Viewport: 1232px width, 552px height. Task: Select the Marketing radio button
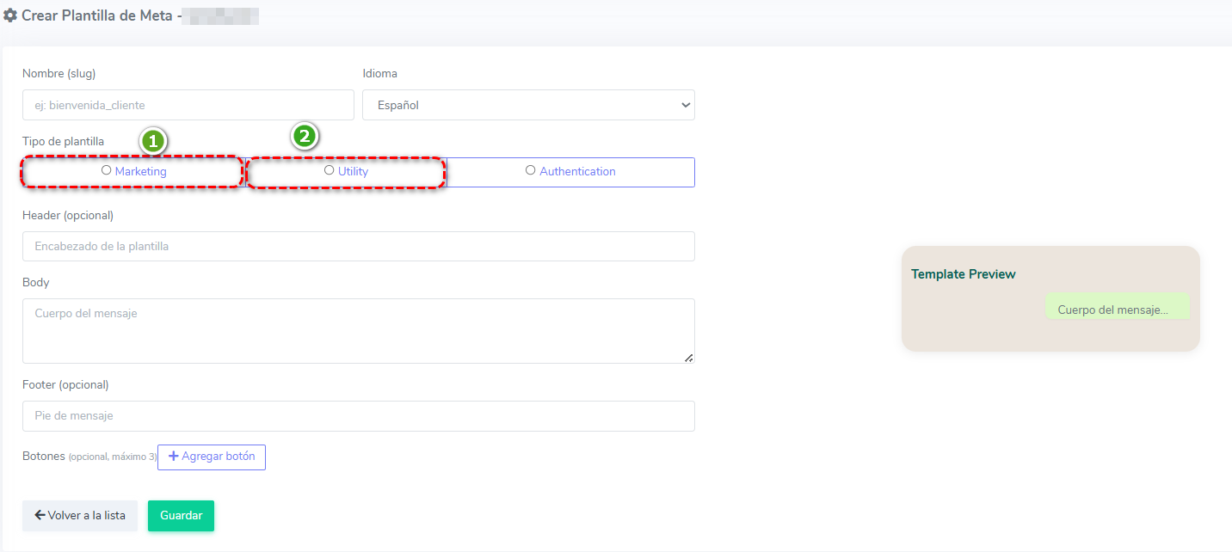107,170
